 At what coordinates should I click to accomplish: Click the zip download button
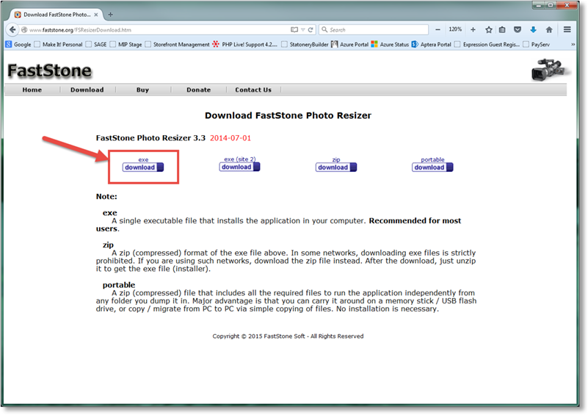tap(336, 167)
